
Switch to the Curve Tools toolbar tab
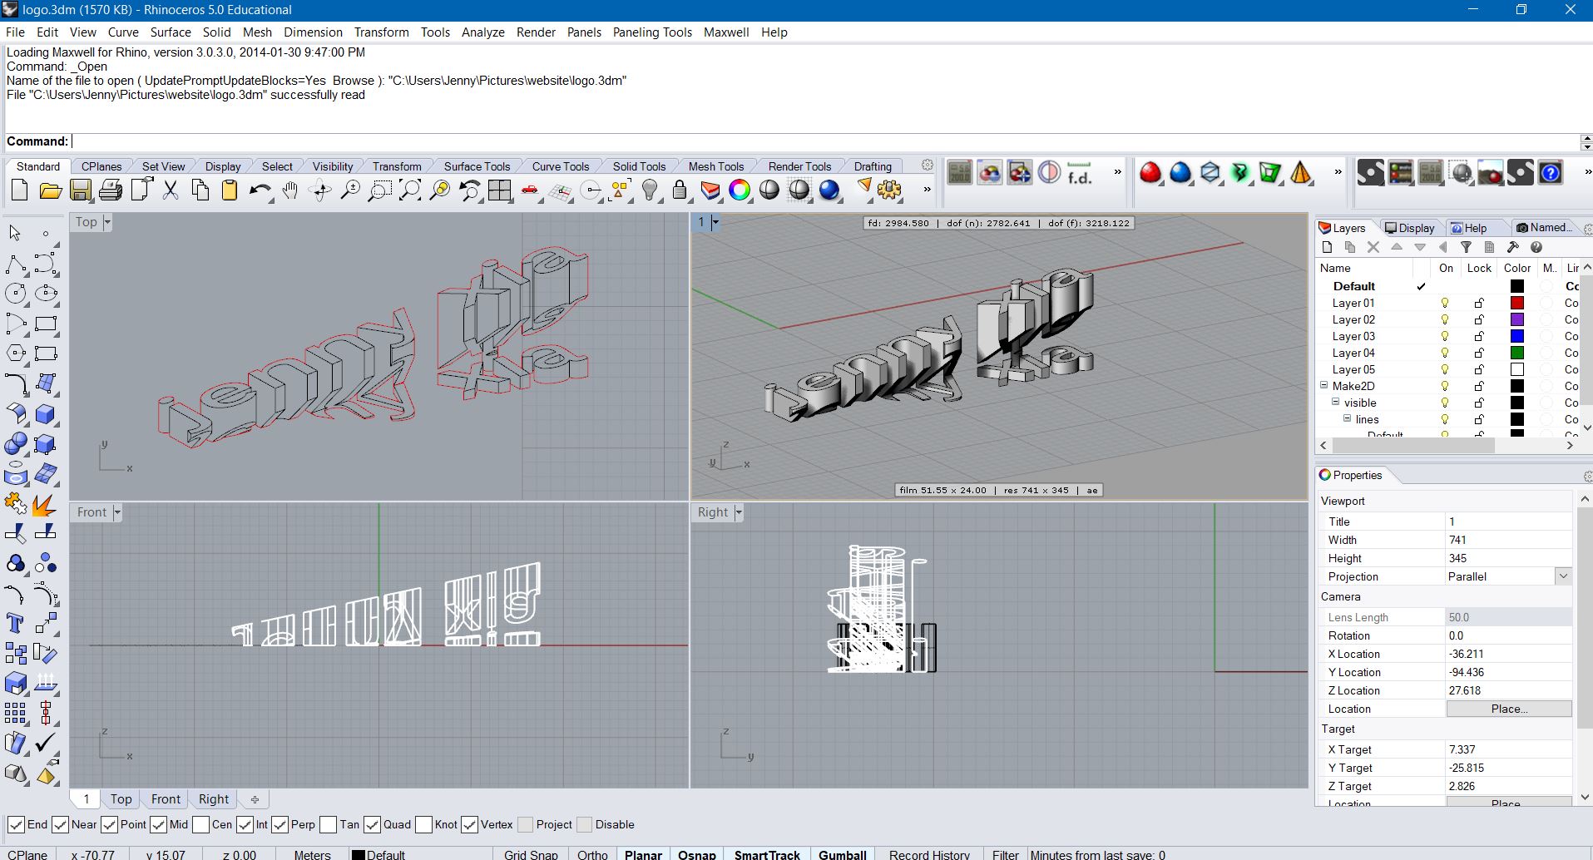pos(560,166)
